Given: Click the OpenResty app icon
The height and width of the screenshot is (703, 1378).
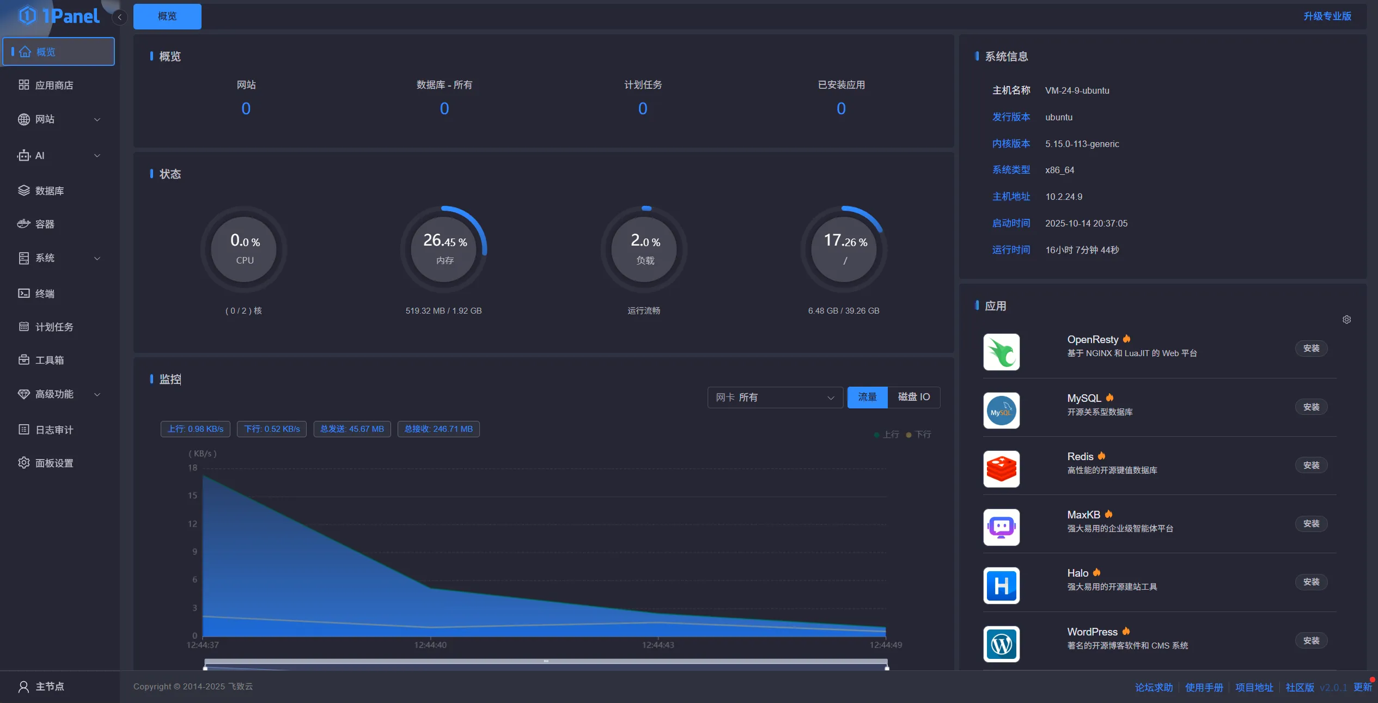Looking at the screenshot, I should (x=1001, y=352).
